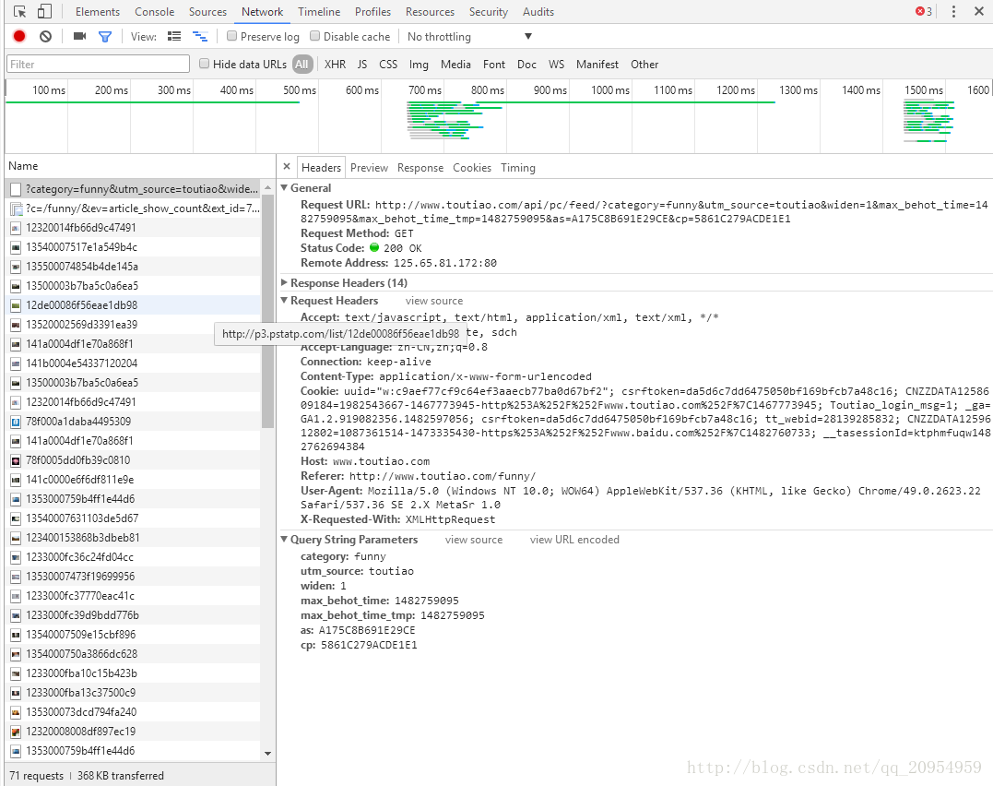Screen dimensions: 993x786
Task: Filter requests by XHR type
Action: point(335,64)
